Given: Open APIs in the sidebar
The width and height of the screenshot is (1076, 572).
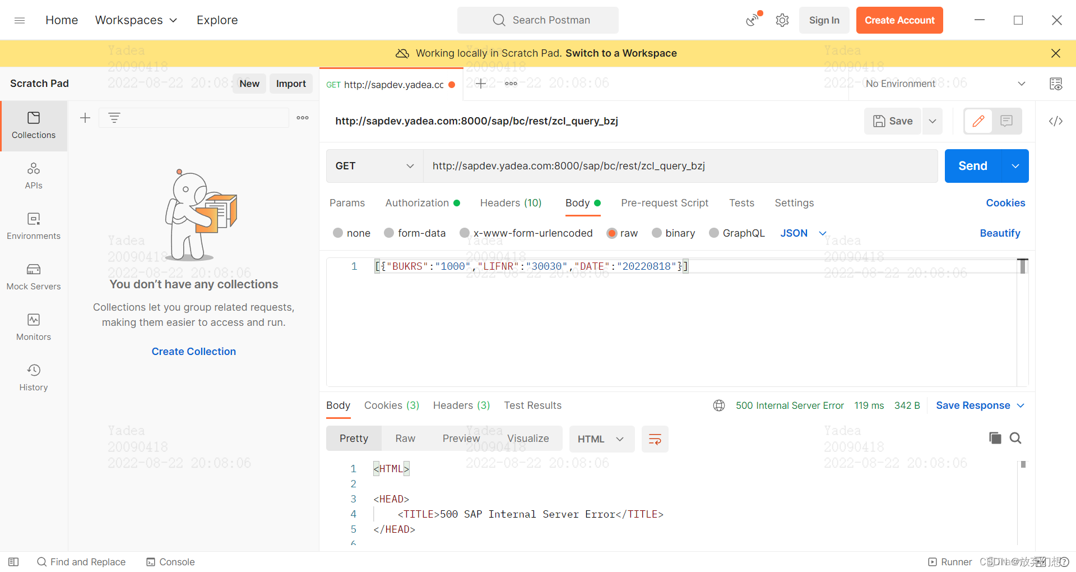Looking at the screenshot, I should (x=34, y=176).
